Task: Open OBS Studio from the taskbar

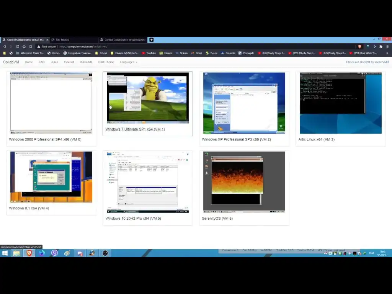Action: 105,253
